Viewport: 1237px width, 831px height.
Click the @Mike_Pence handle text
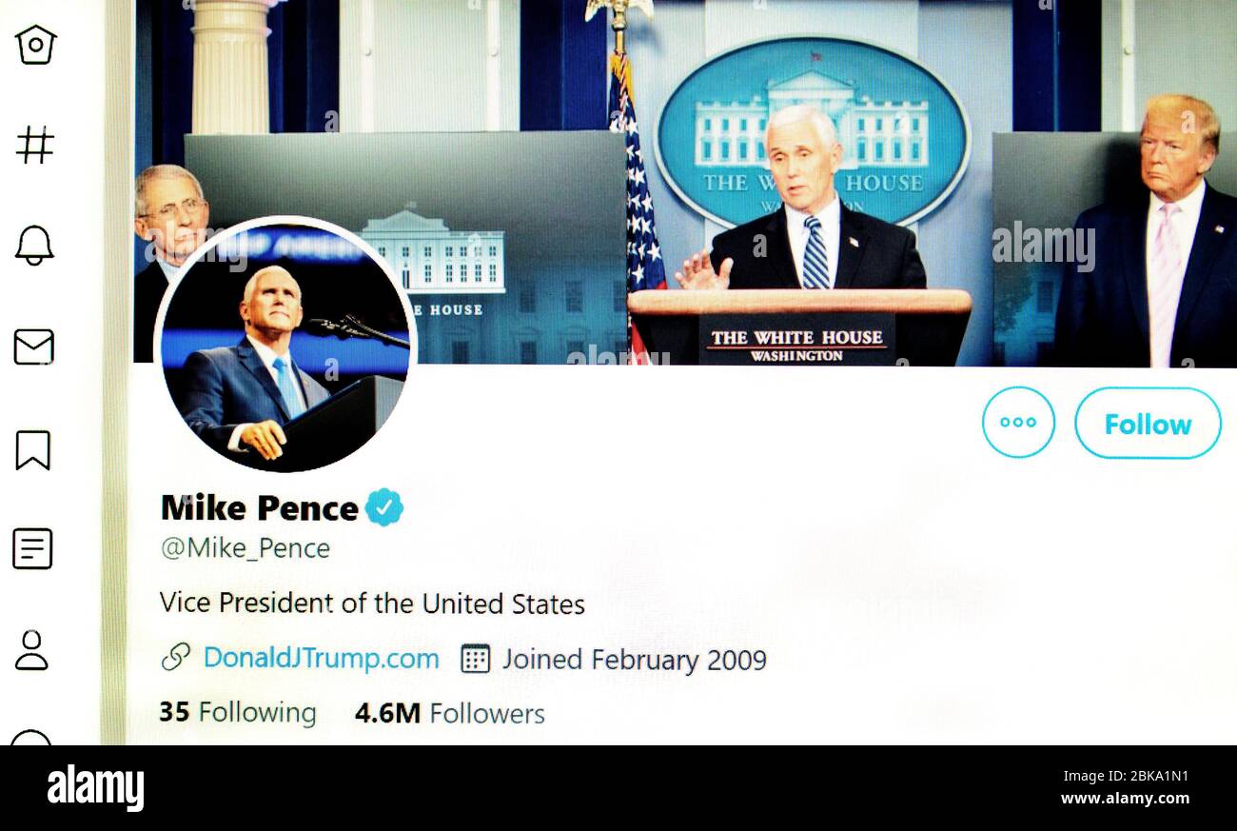(245, 548)
